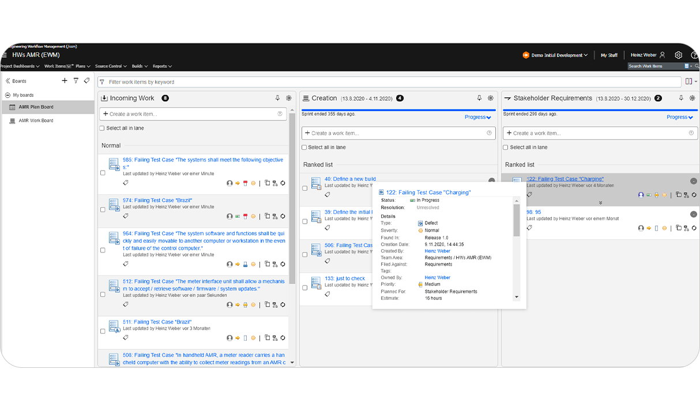Click the add tag icon under item 585
Image resolution: width=700 pixels, height=418 pixels.
126,183
